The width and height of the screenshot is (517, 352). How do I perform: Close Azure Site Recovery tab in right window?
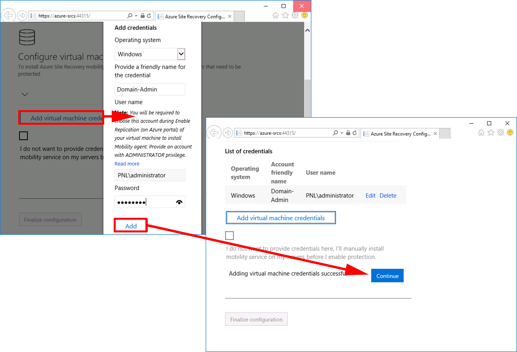(436, 134)
